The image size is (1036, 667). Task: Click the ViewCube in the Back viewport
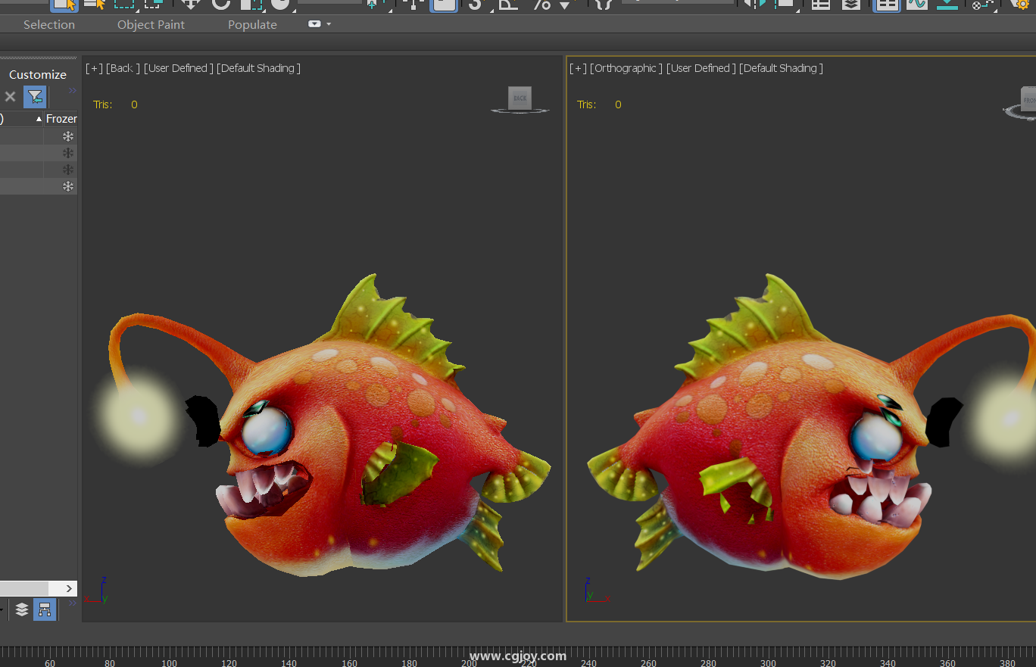tap(520, 98)
